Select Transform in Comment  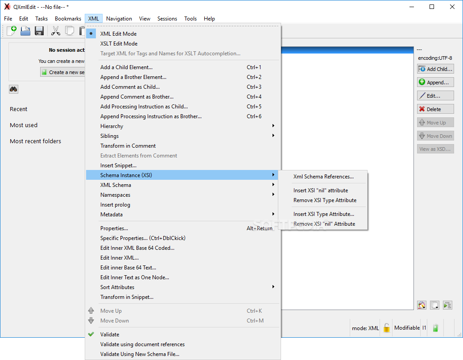coord(183,146)
